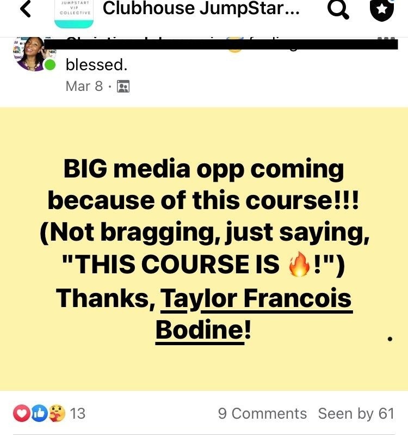Open the Seen by 61 list
Screen dimensions: 408x435
356,414
